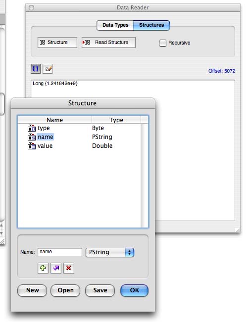This screenshot has width=252, height=322.
Task: Click the purple arrow update field icon
Action: click(56, 268)
